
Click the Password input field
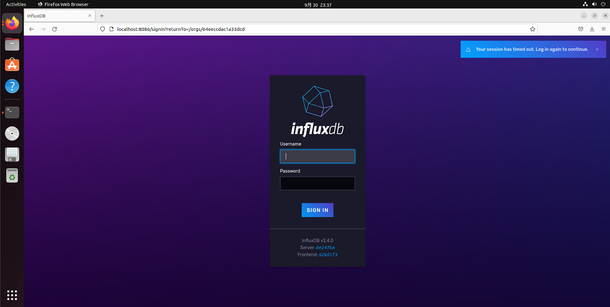[317, 183]
